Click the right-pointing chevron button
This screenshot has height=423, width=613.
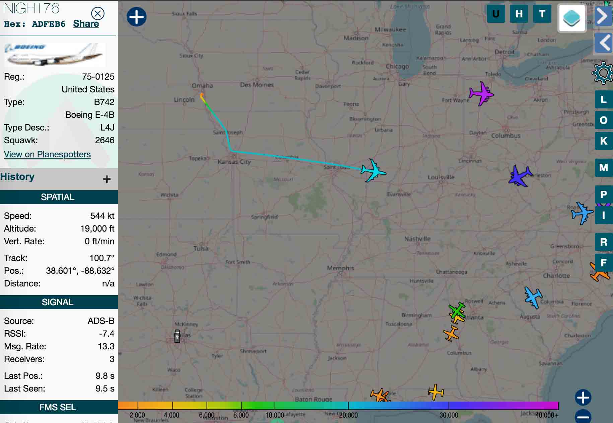(x=604, y=16)
